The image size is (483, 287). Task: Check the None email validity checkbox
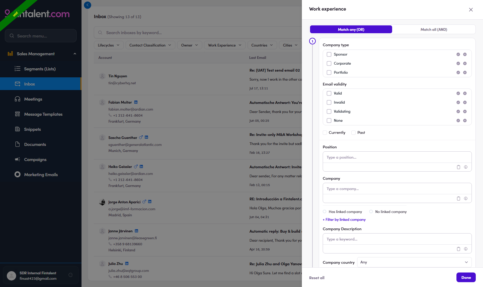click(329, 121)
